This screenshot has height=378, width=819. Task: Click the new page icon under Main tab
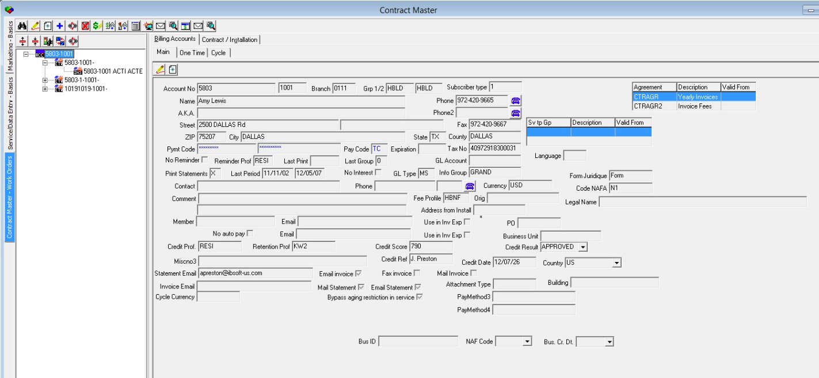click(x=173, y=69)
